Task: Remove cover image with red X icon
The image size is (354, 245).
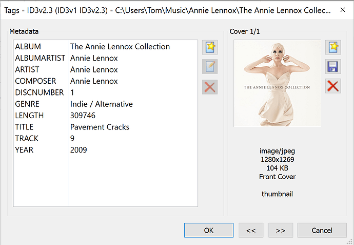Action: pos(333,86)
